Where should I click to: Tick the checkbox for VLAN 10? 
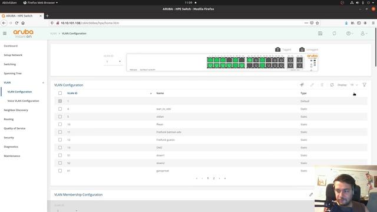pyautogui.click(x=60, y=124)
